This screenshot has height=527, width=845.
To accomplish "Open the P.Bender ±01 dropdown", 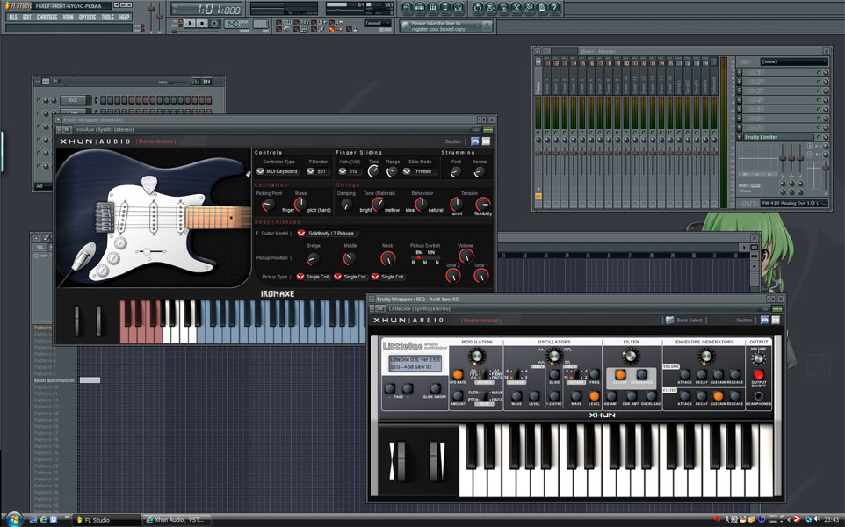I will click(x=318, y=171).
